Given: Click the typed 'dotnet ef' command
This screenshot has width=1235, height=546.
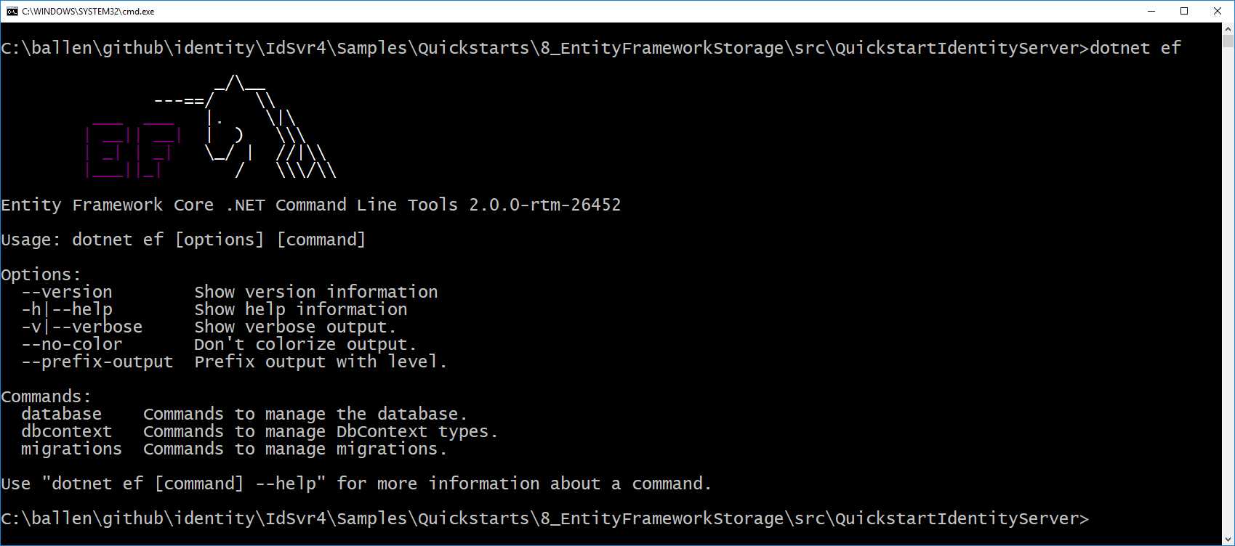Looking at the screenshot, I should point(1135,48).
